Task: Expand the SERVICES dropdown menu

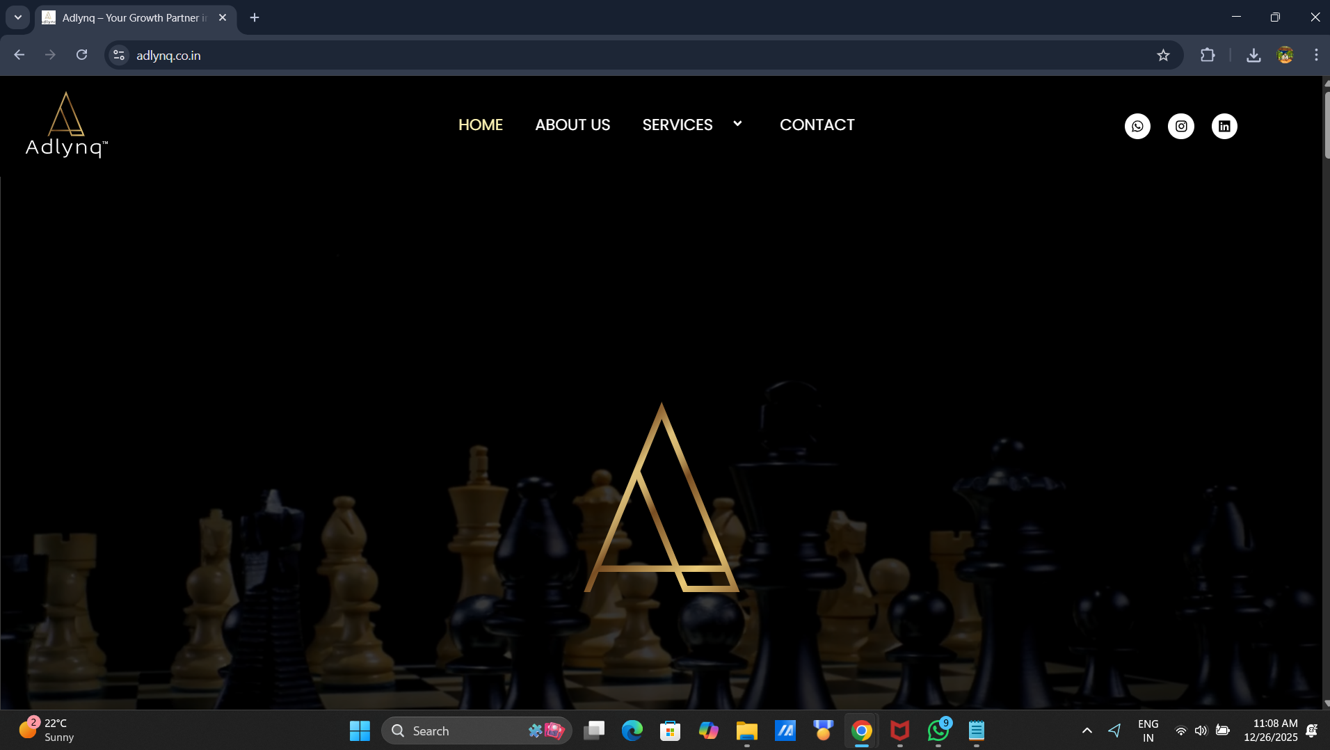Action: (737, 124)
